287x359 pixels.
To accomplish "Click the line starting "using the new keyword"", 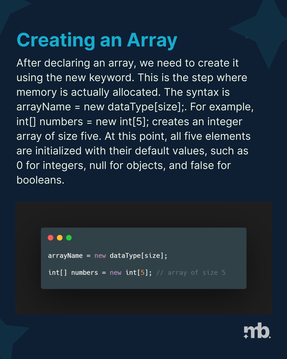I will pos(132,78).
